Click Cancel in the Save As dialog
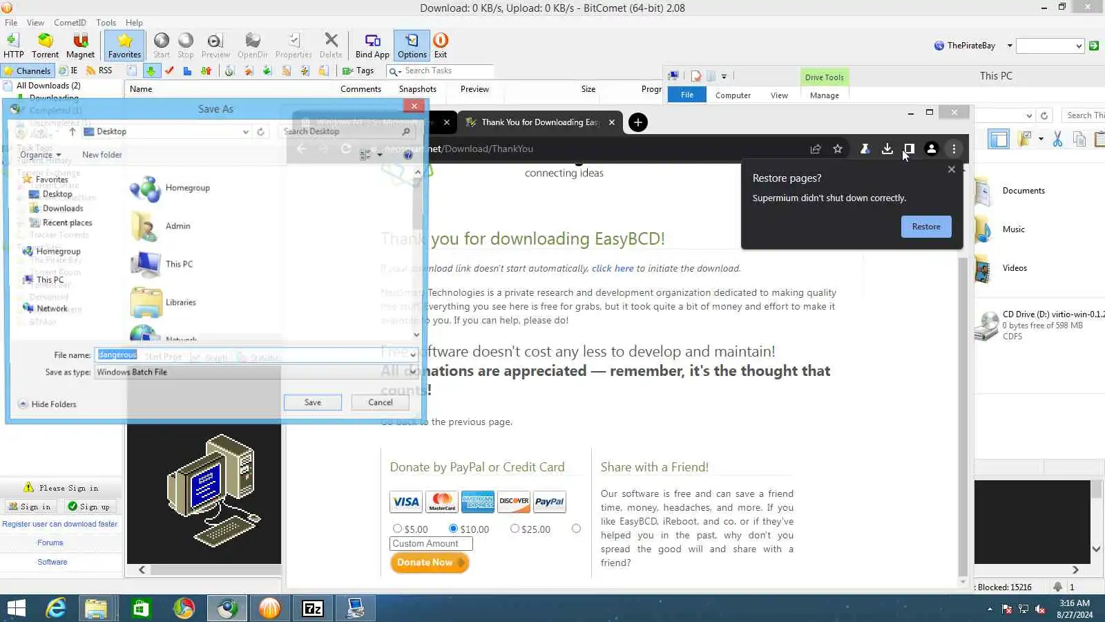 (380, 402)
